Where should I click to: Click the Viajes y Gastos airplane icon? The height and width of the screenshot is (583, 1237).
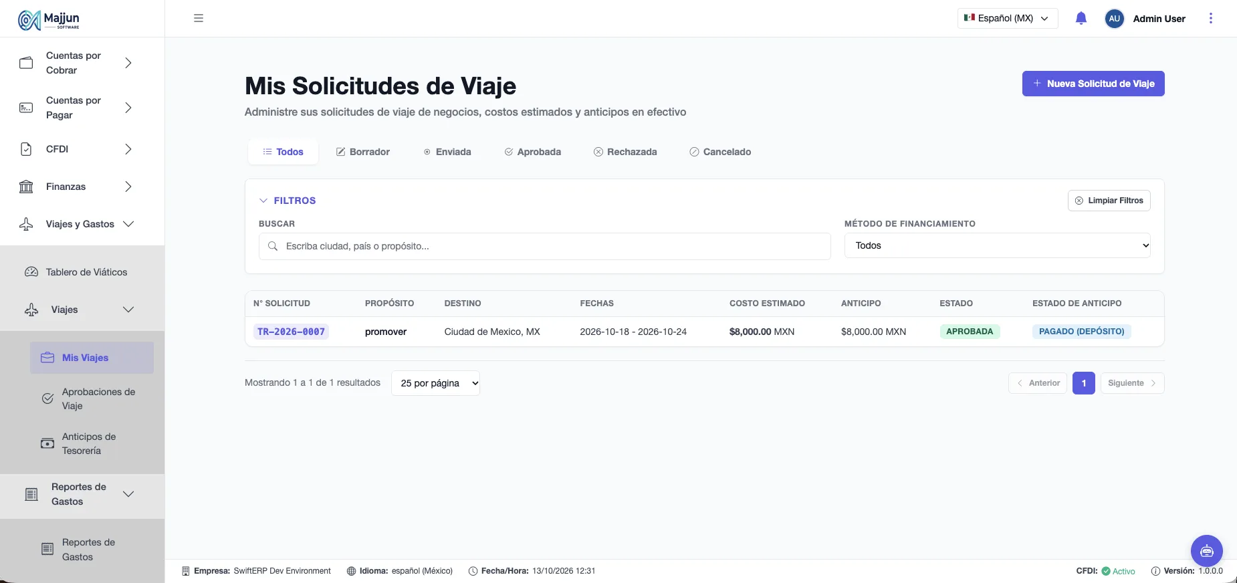click(26, 224)
